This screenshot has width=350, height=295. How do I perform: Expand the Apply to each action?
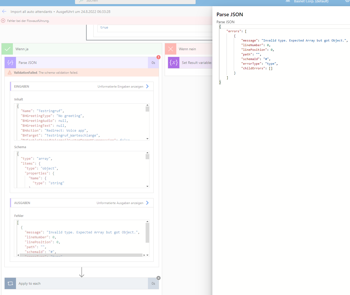[82, 283]
